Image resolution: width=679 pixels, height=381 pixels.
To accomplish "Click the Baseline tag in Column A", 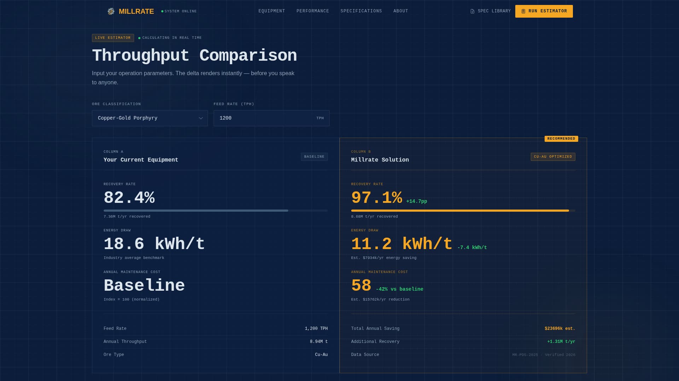I will [314, 157].
